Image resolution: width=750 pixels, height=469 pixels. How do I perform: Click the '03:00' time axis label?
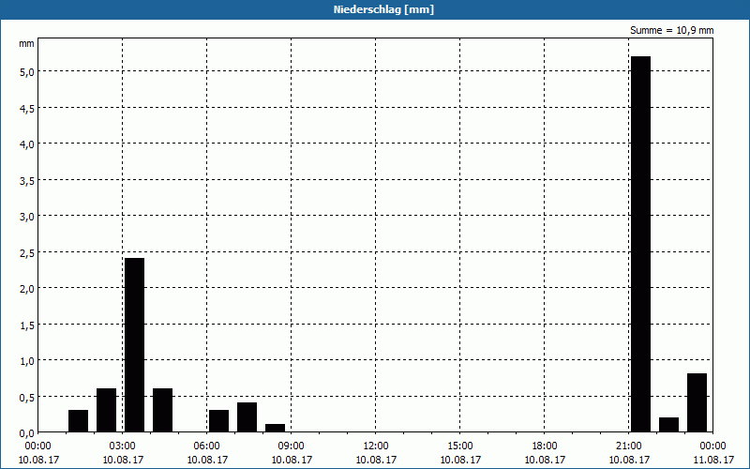(123, 446)
